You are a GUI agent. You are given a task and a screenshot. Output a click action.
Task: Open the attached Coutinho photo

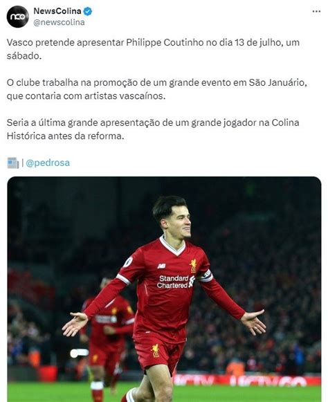pos(164,289)
